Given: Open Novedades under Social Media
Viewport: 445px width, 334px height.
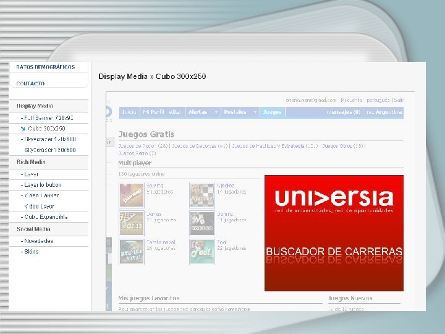Looking at the screenshot, I should 38,241.
